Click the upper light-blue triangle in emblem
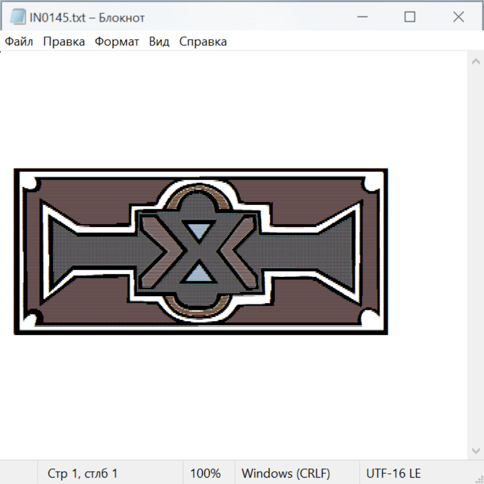Image resolution: width=484 pixels, height=484 pixels. click(197, 230)
